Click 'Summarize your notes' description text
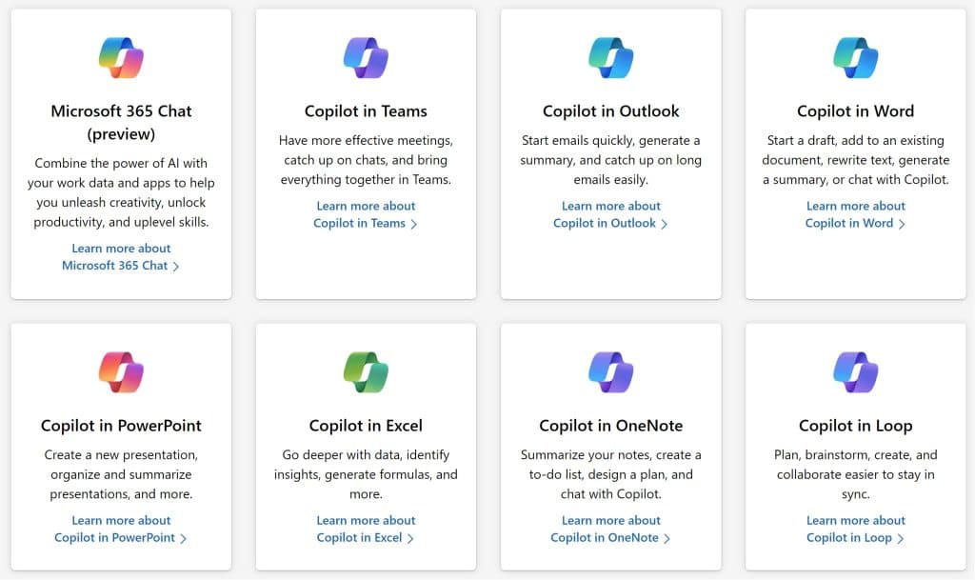975x580 pixels. pos(610,474)
